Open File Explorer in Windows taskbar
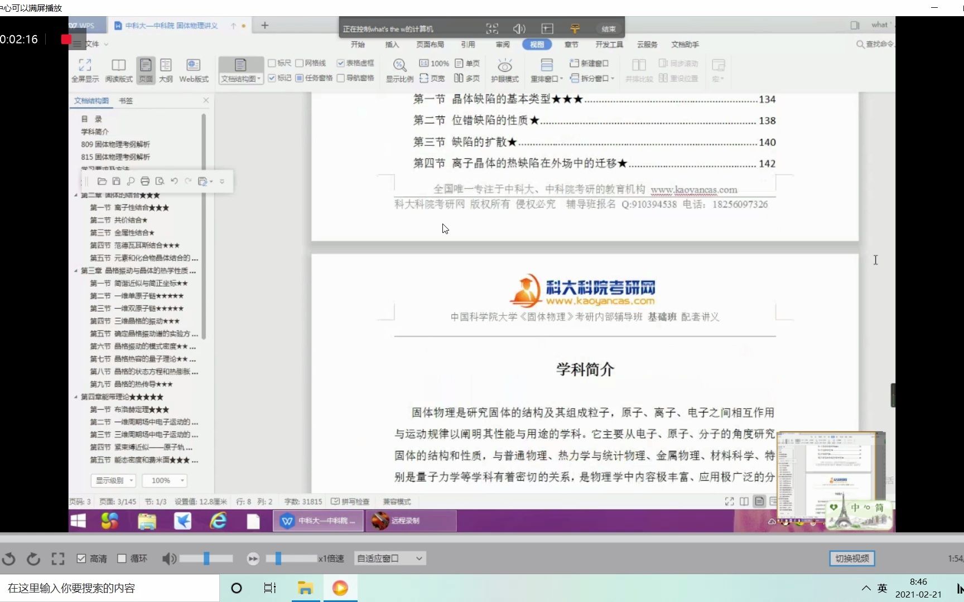 point(305,588)
